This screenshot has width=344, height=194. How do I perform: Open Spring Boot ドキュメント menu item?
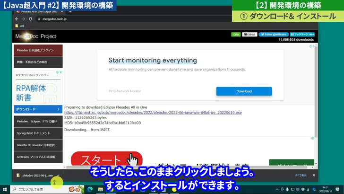click(38, 133)
